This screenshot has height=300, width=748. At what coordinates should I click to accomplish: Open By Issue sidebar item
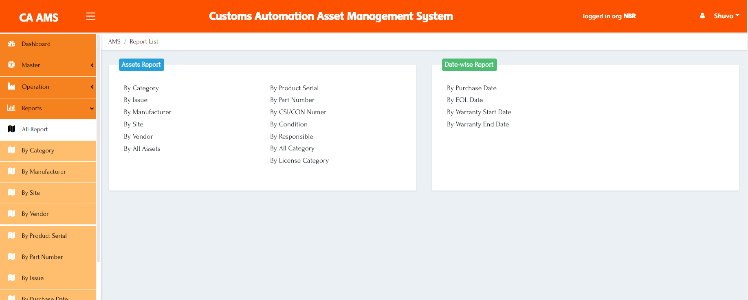tap(48, 278)
